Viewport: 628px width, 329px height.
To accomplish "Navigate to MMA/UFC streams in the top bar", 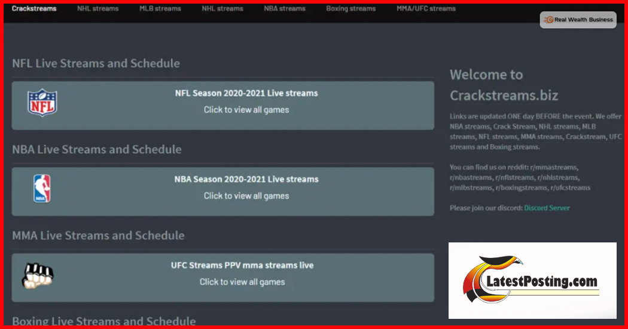I will [x=426, y=9].
